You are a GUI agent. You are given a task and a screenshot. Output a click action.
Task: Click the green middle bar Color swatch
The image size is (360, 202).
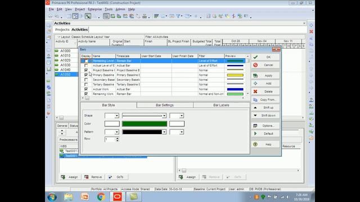click(x=145, y=124)
